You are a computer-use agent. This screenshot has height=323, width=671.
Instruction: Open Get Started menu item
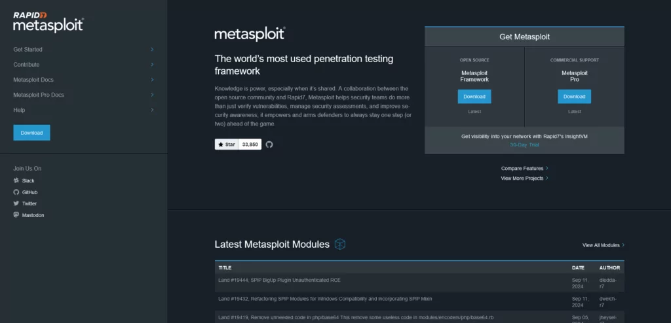(28, 50)
